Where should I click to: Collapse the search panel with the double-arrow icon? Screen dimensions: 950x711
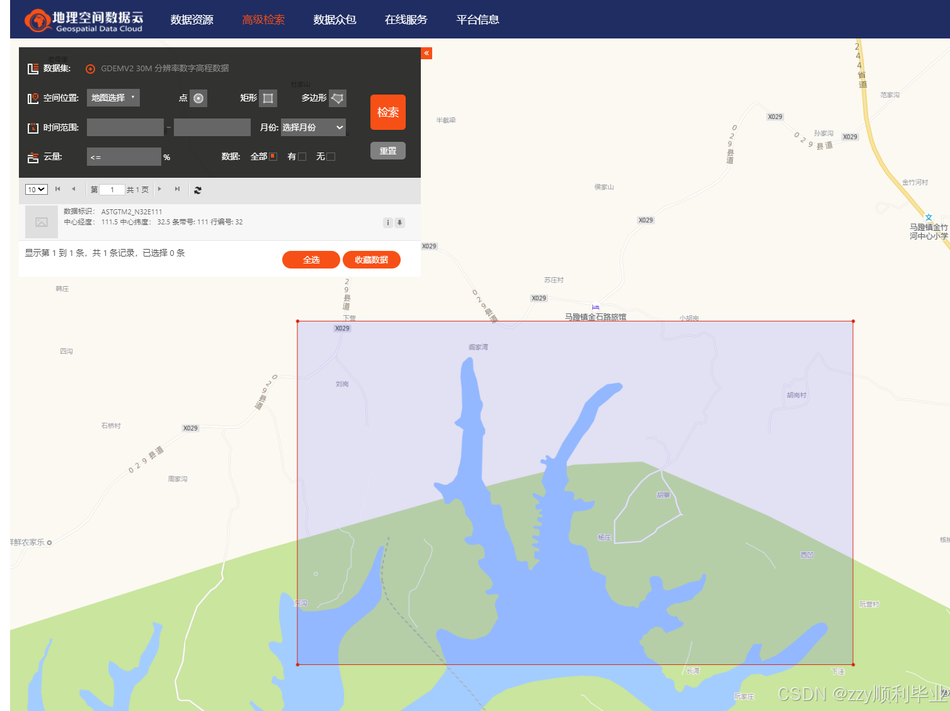tap(426, 53)
